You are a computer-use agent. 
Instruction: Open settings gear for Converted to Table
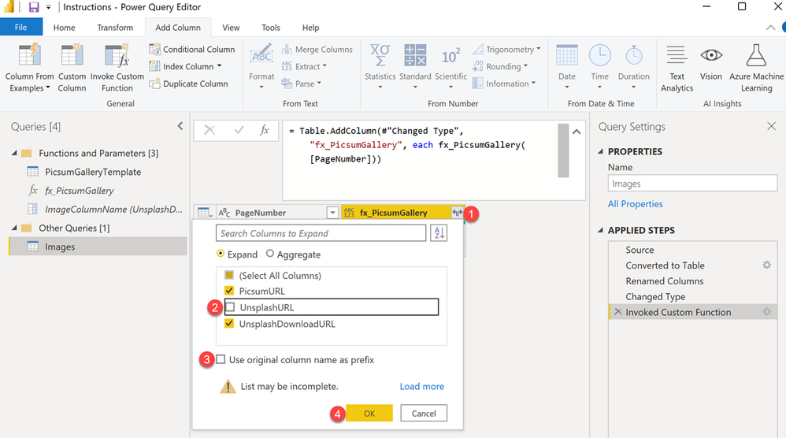pyautogui.click(x=766, y=265)
